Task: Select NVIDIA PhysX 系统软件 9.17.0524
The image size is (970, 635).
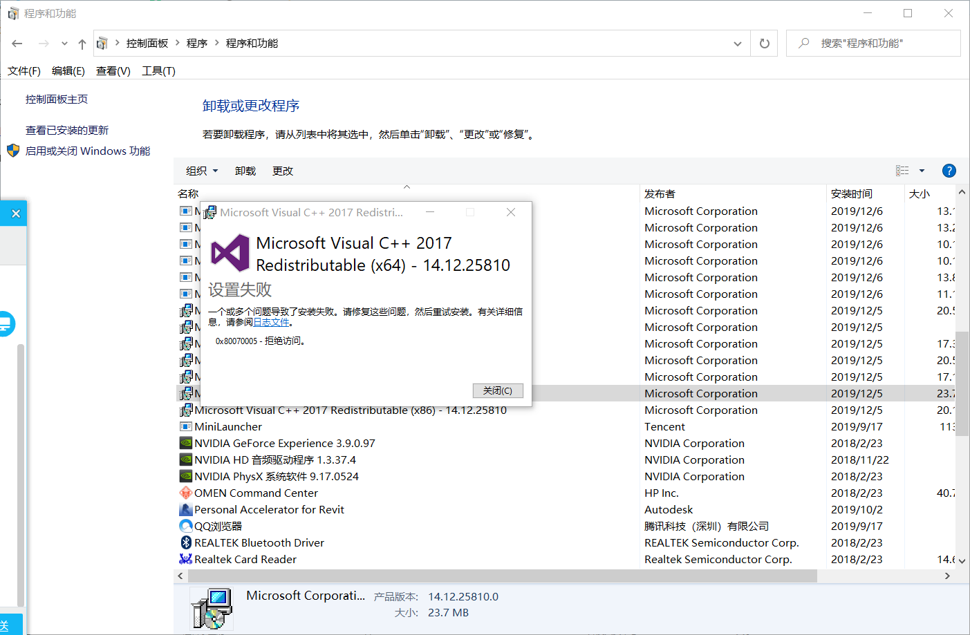Action: click(277, 477)
